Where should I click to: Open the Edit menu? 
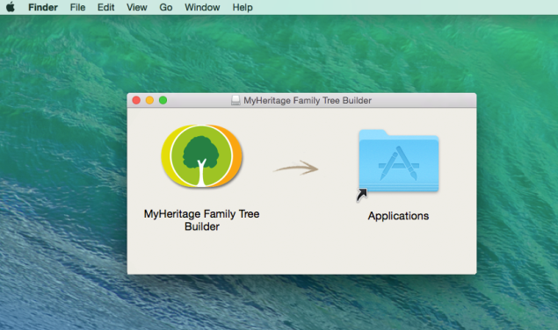[x=106, y=7]
